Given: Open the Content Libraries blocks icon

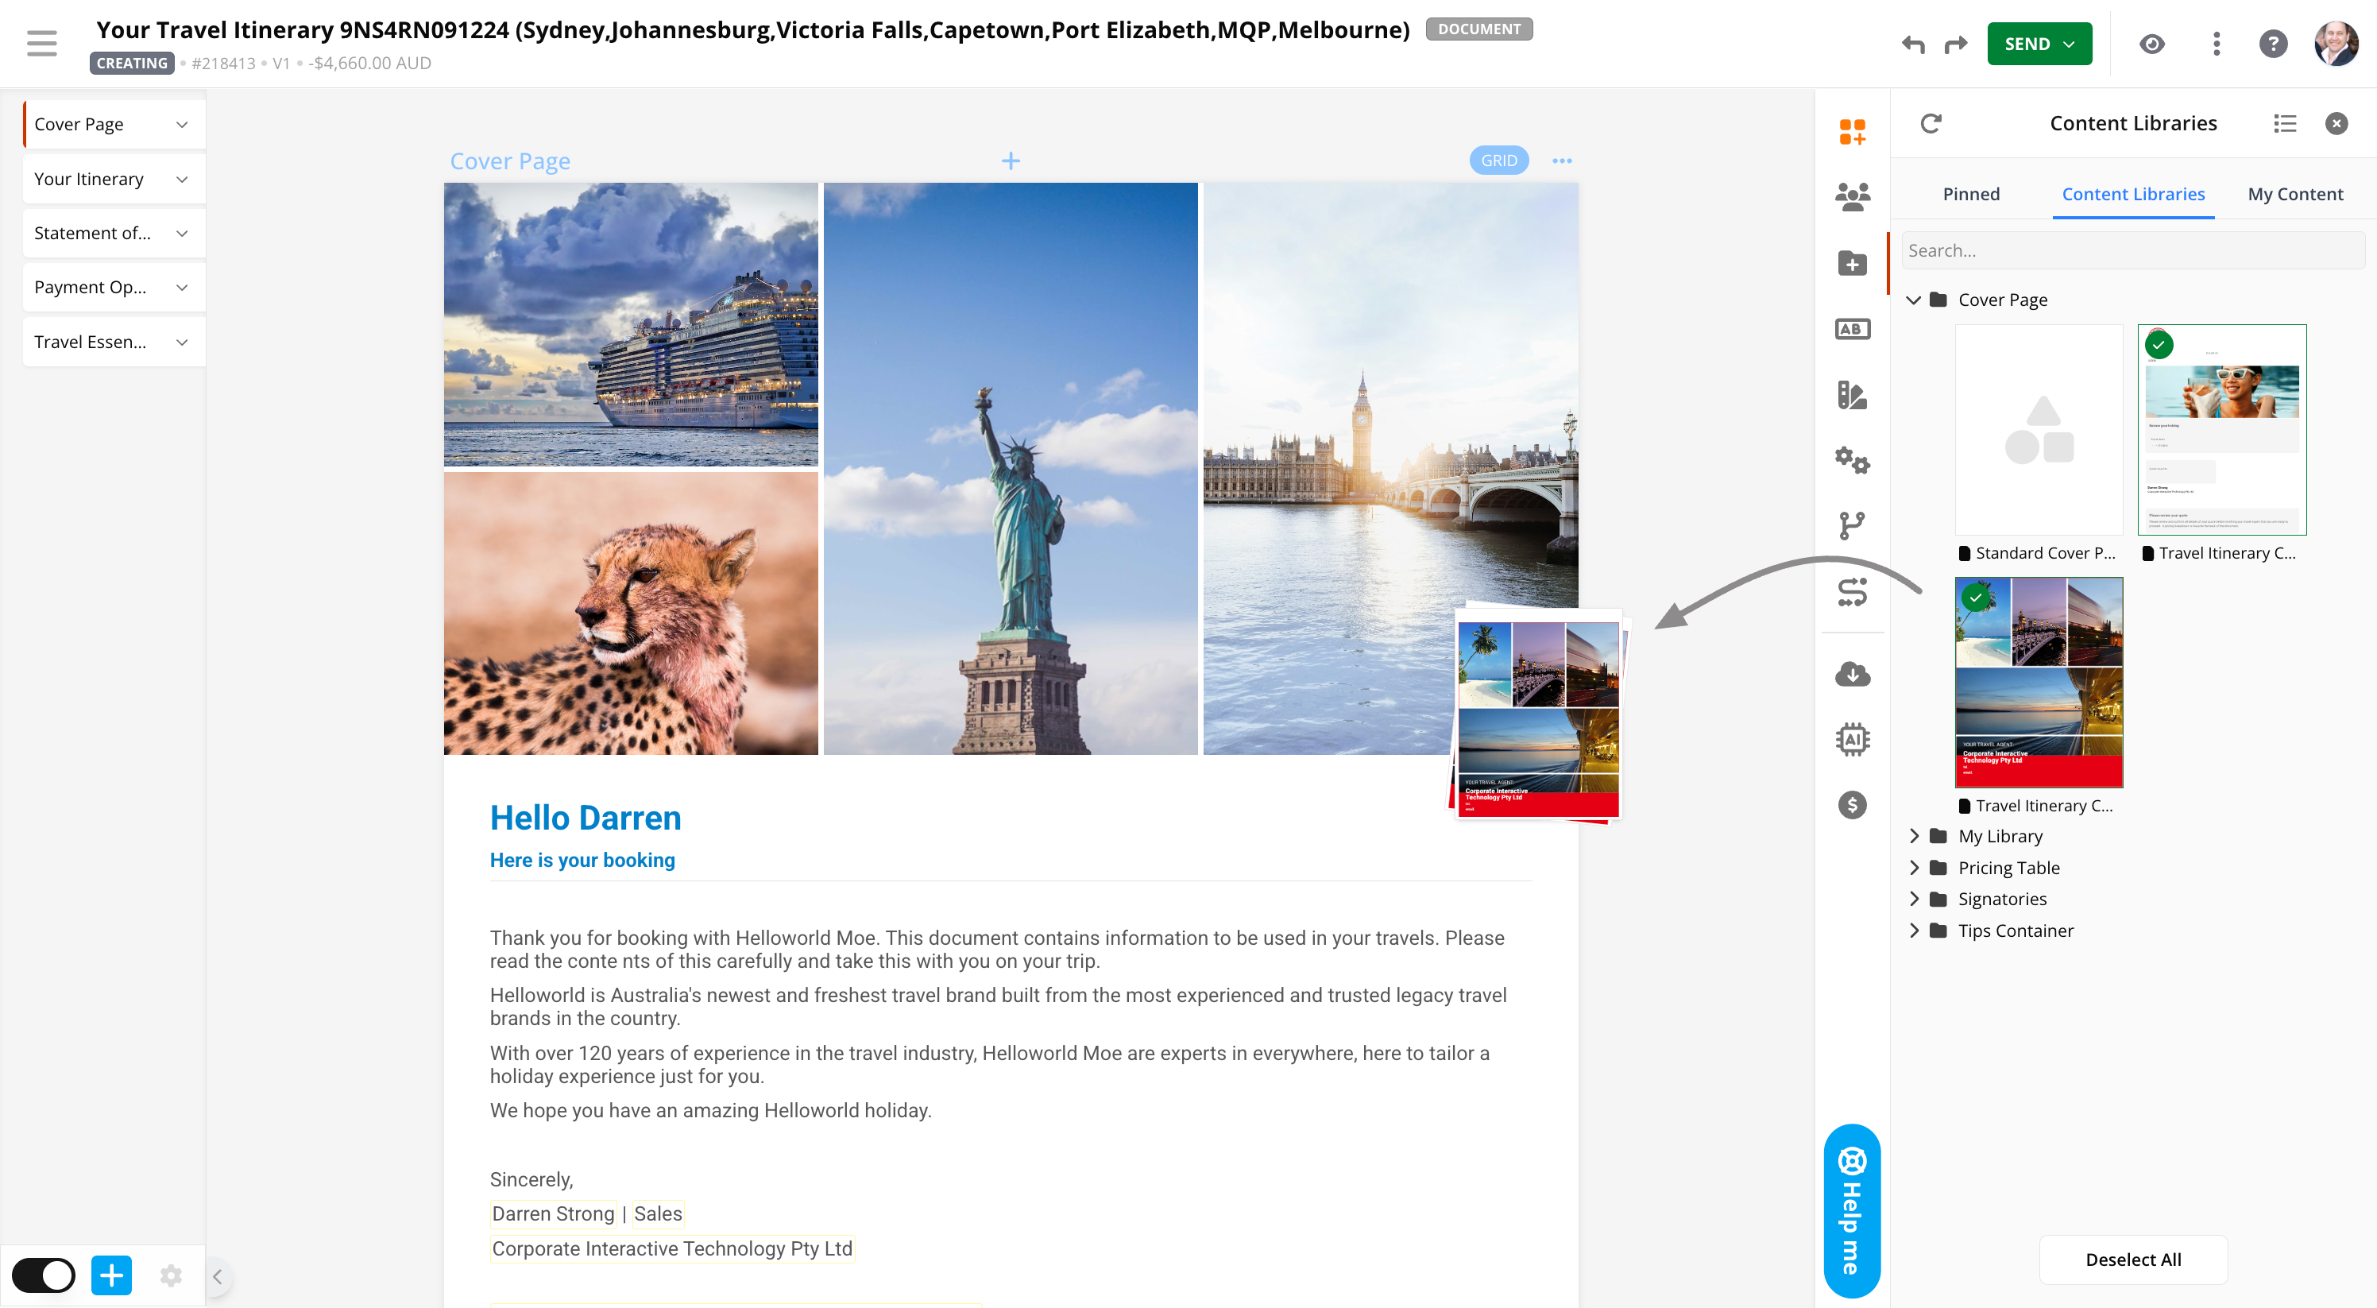Looking at the screenshot, I should coord(1851,131).
